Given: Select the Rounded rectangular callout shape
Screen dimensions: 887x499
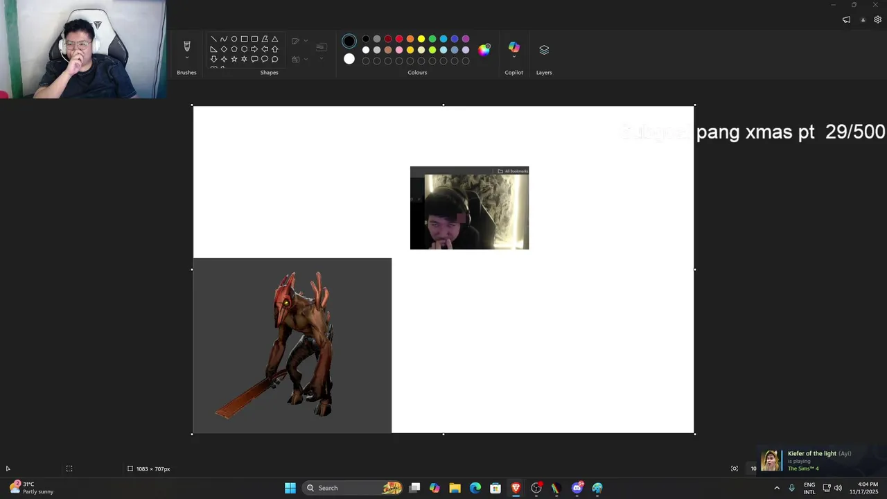Looking at the screenshot, I should pos(254,59).
